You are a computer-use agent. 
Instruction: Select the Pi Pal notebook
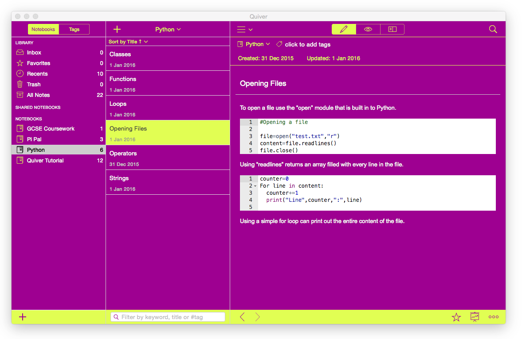tap(59, 139)
